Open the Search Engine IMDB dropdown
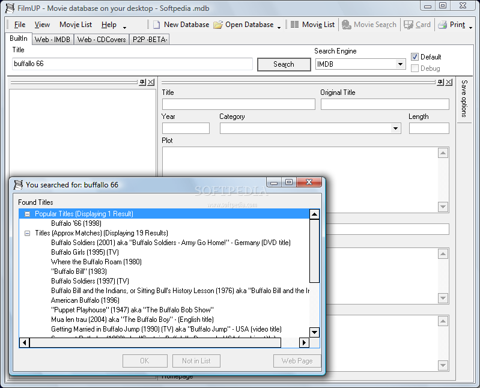Image resolution: width=480 pixels, height=388 pixels. (x=399, y=64)
